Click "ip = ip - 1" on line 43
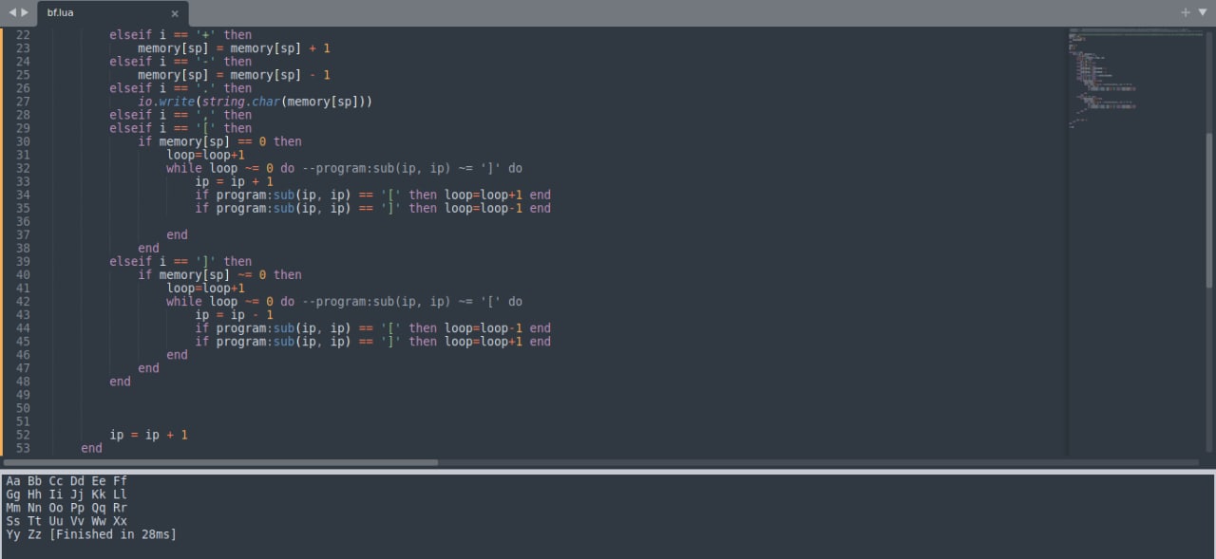The width and height of the screenshot is (1216, 559). [x=234, y=314]
